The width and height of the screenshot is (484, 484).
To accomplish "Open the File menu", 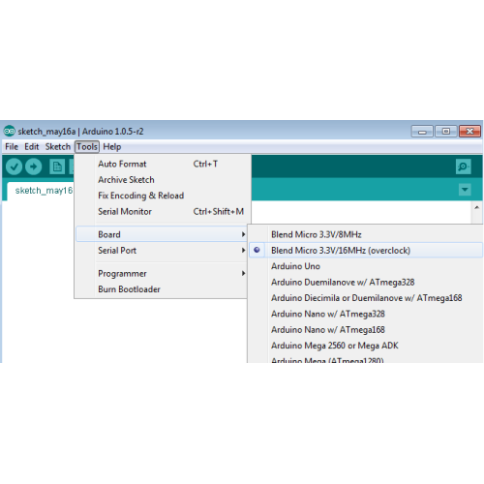I will (x=12, y=147).
